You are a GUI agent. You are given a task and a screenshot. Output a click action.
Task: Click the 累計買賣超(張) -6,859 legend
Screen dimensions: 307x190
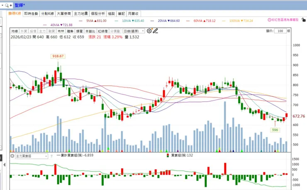[x=75, y=155]
